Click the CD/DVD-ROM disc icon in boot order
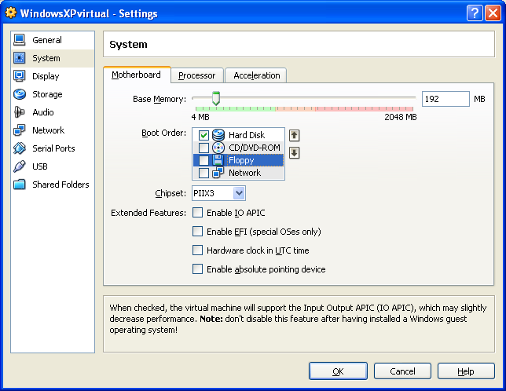 tap(218, 148)
